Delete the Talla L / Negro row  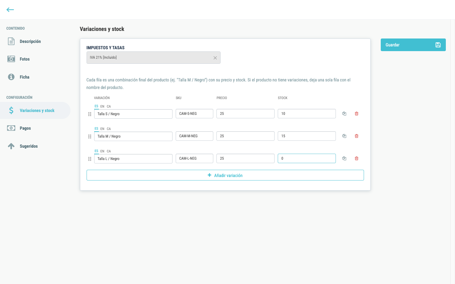pyautogui.click(x=356, y=158)
